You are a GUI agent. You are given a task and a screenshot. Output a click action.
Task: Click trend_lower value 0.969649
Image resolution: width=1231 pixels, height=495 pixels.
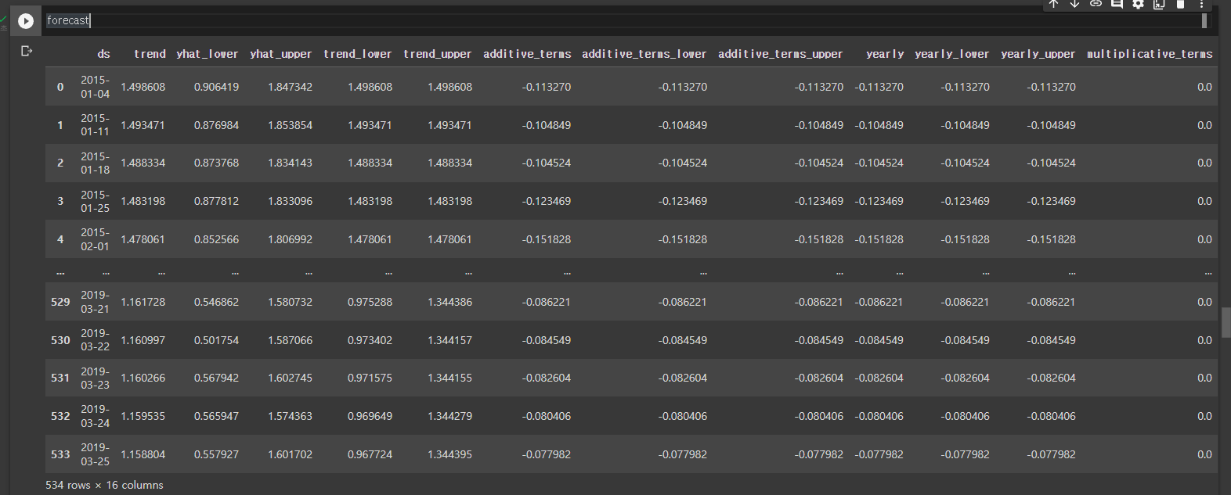point(370,416)
